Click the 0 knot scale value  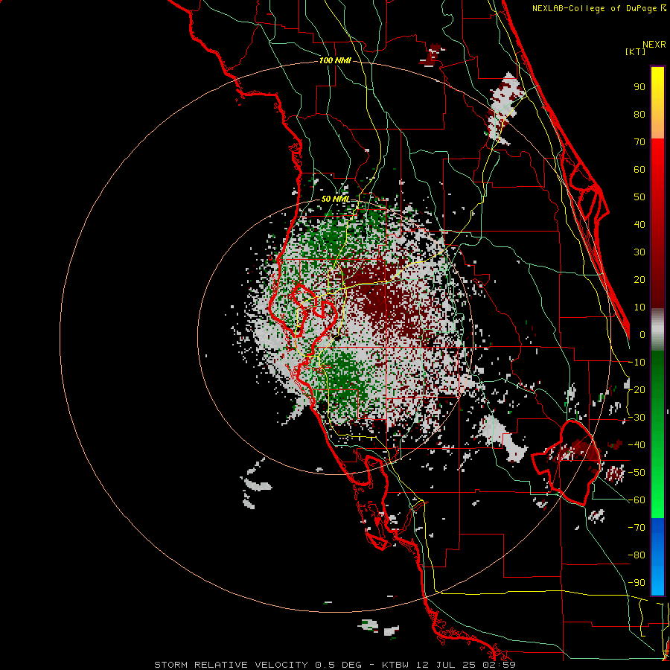click(642, 334)
